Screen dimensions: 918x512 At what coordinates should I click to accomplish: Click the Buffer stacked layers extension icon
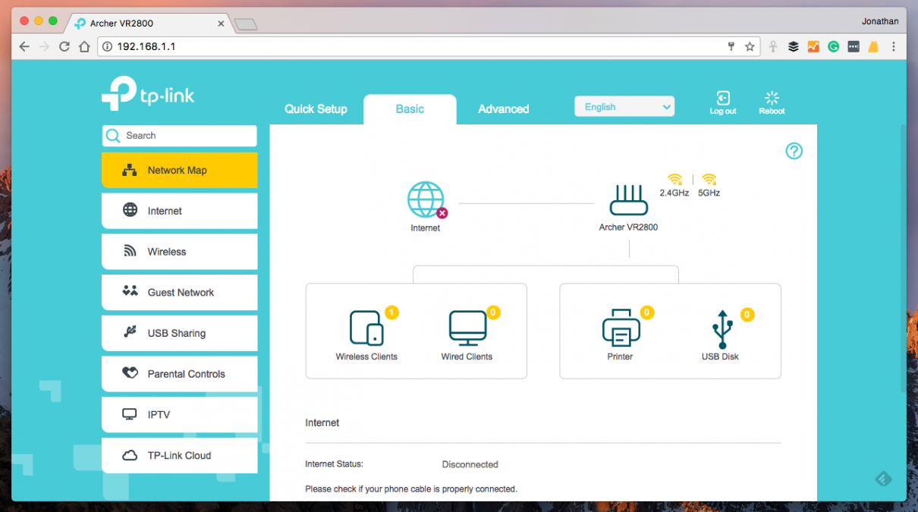tap(794, 46)
